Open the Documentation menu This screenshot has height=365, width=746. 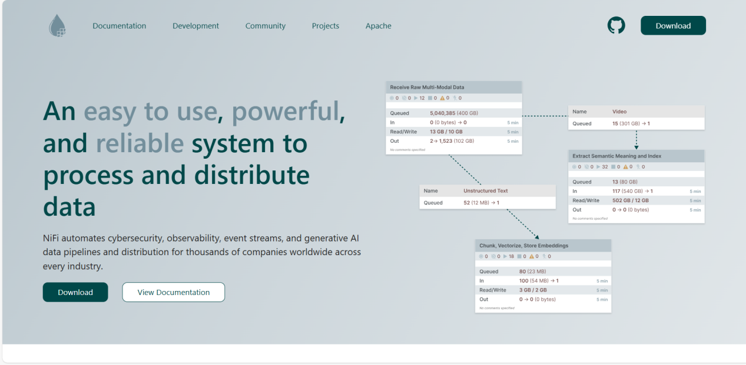120,26
